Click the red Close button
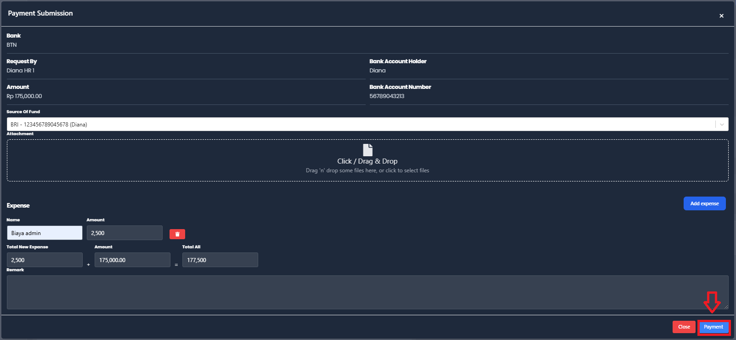The image size is (736, 340). pyautogui.click(x=684, y=327)
